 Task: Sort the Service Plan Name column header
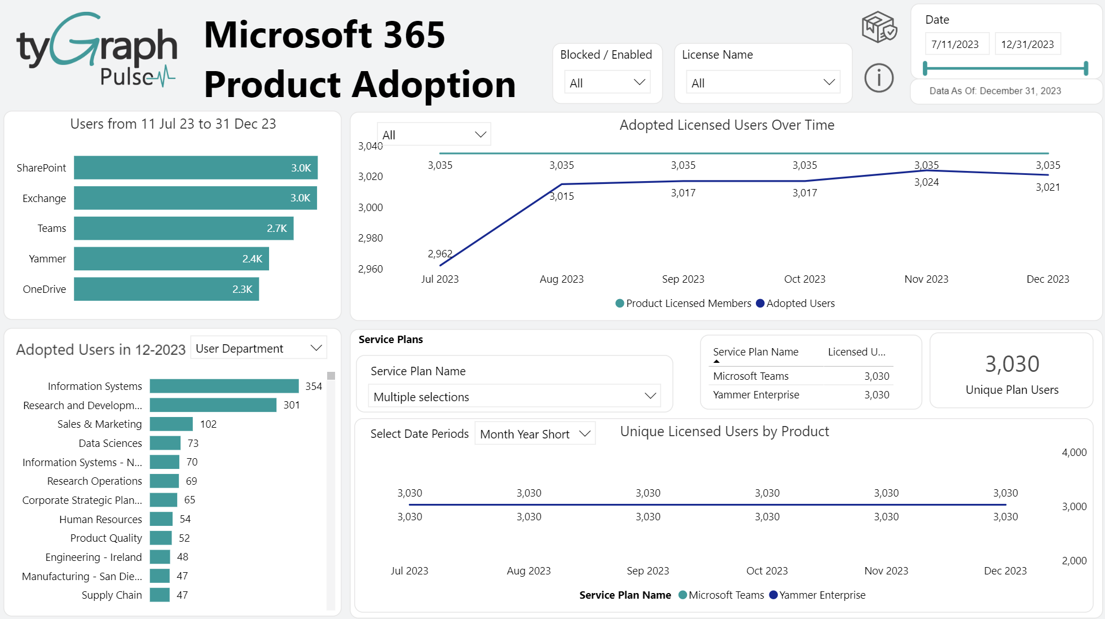pos(755,352)
